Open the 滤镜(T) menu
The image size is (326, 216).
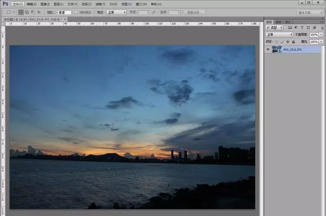[100, 4]
